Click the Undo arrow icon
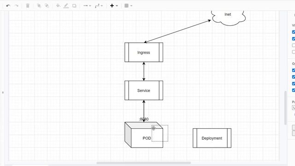Viewport: 295px width, 166px height. [8, 6]
